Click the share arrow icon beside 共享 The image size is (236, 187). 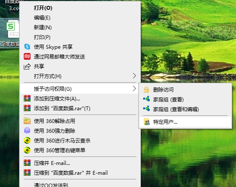click(27, 67)
